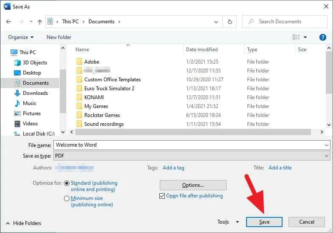This screenshot has height=233, width=333.
Task: Click the Authors field value
Action: 74,168
